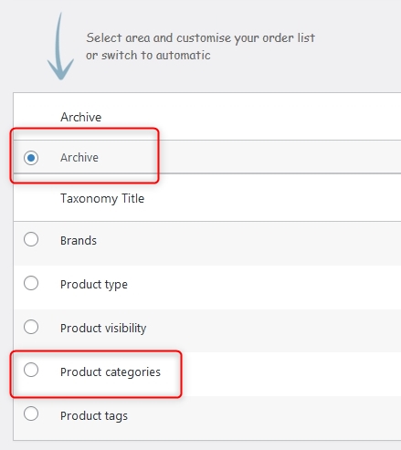Click the Product categories text label

(x=111, y=372)
